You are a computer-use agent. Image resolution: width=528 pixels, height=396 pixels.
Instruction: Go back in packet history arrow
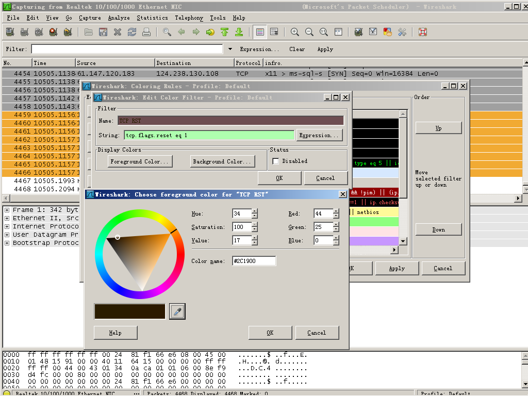181,32
